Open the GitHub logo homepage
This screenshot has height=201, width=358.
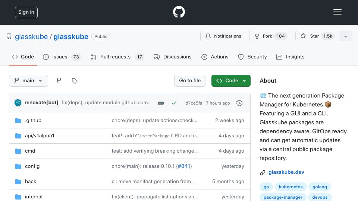pyautogui.click(x=179, y=12)
